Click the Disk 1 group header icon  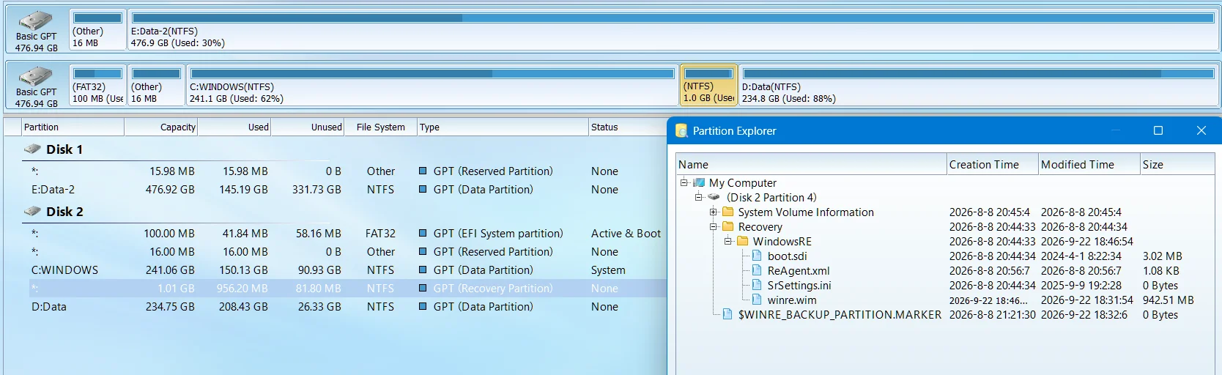[x=32, y=149]
